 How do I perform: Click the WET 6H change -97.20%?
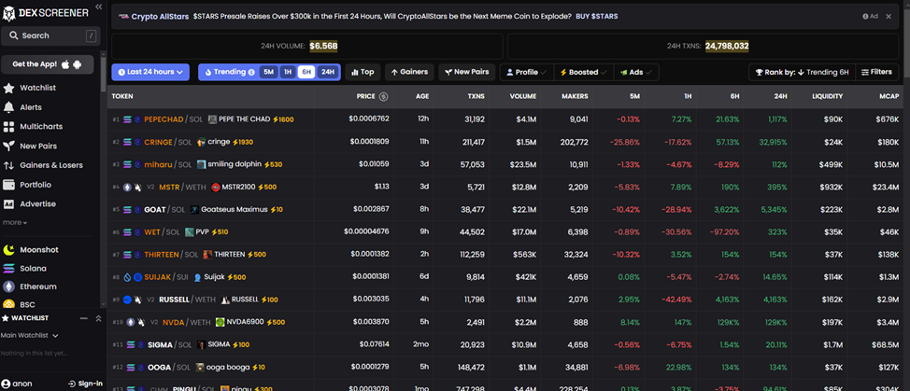pyautogui.click(x=724, y=232)
